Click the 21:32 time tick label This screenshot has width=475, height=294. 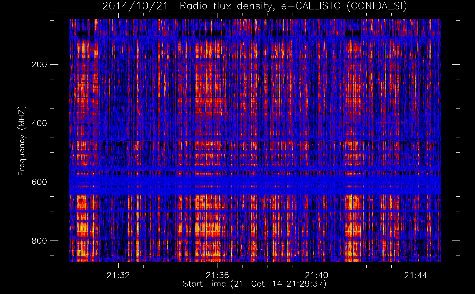tap(118, 275)
